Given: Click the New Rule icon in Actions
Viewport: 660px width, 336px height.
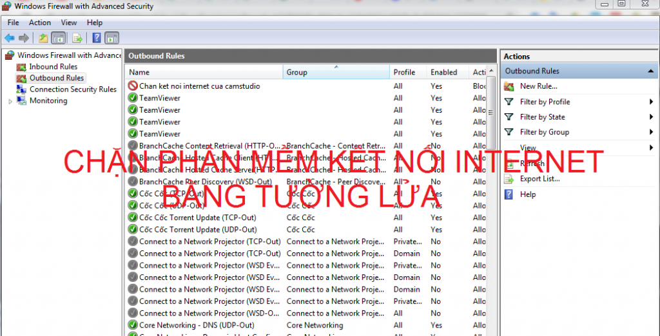Looking at the screenshot, I should click(x=509, y=87).
